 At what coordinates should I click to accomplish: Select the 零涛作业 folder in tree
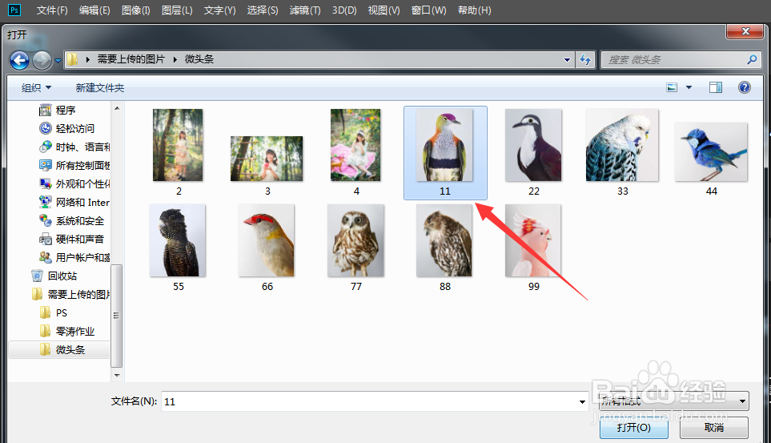[x=74, y=332]
